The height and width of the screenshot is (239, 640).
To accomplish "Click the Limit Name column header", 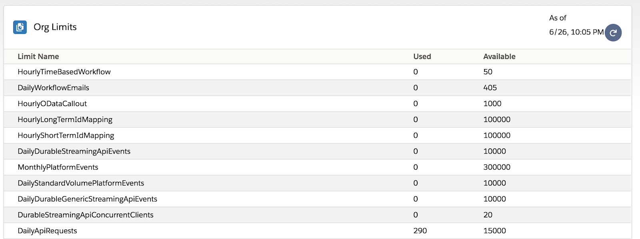I will (38, 57).
